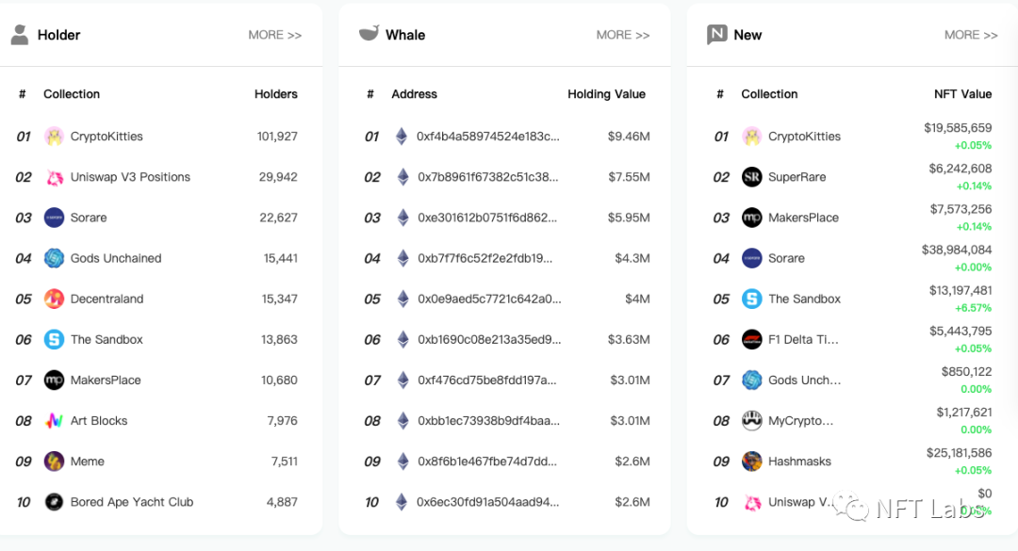Viewport: 1018px width, 551px height.
Task: Click The Sandbox icon in New list
Action: tap(752, 299)
